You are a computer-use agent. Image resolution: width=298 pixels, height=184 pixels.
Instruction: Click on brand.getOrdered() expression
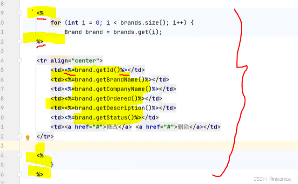point(106,98)
